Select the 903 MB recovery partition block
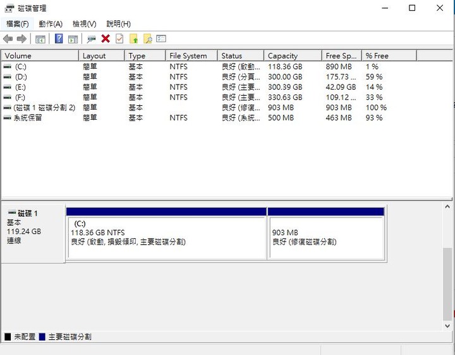Screen dimensions: 455x355 pos(326,233)
